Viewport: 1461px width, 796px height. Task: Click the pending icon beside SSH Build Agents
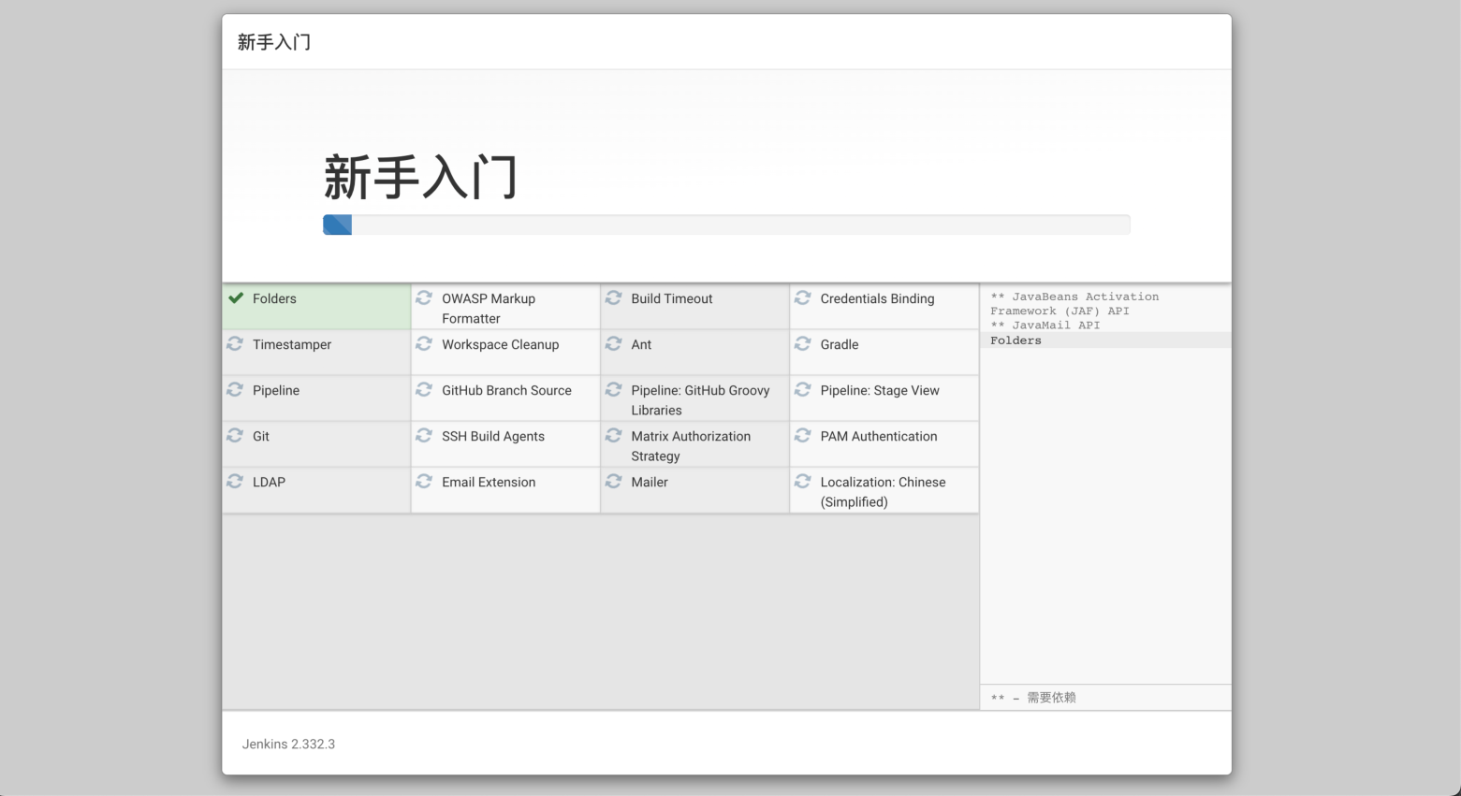(424, 435)
